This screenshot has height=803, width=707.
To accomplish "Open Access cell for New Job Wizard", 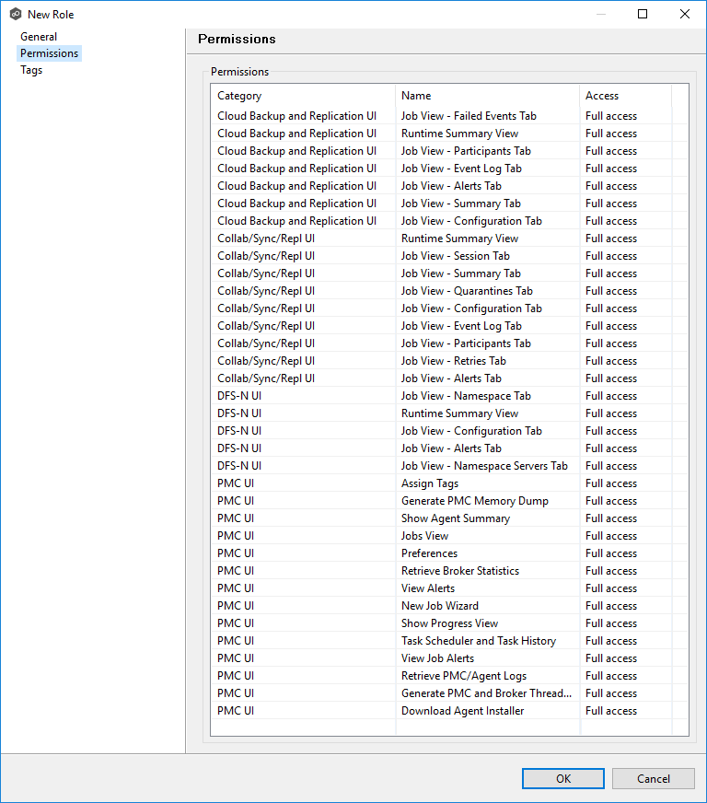I will 611,606.
